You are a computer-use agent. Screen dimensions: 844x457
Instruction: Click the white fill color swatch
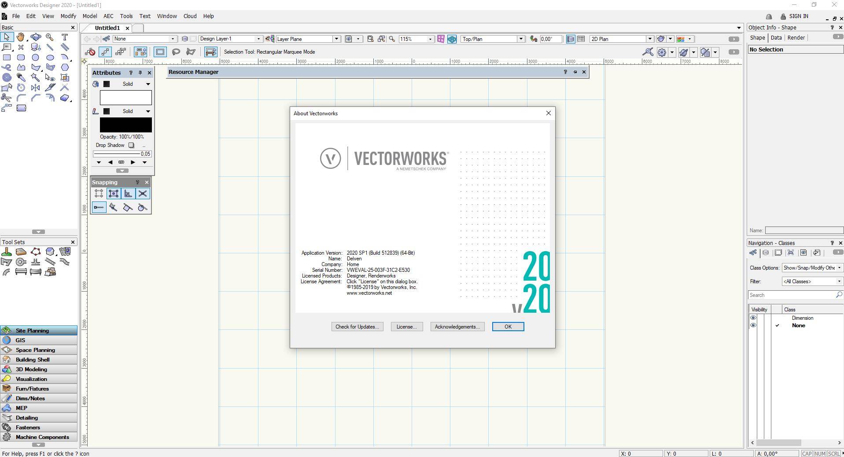(125, 98)
